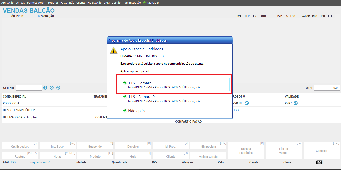Open the Cliente menu in menu bar

[x=81, y=3]
